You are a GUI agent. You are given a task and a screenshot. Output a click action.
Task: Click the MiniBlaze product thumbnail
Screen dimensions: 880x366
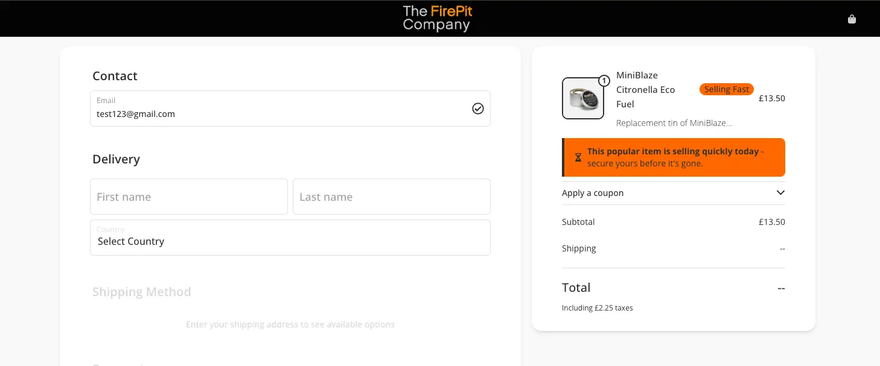pyautogui.click(x=583, y=98)
